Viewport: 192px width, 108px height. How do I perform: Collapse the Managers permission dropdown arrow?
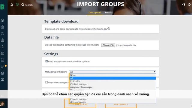point(154,72)
